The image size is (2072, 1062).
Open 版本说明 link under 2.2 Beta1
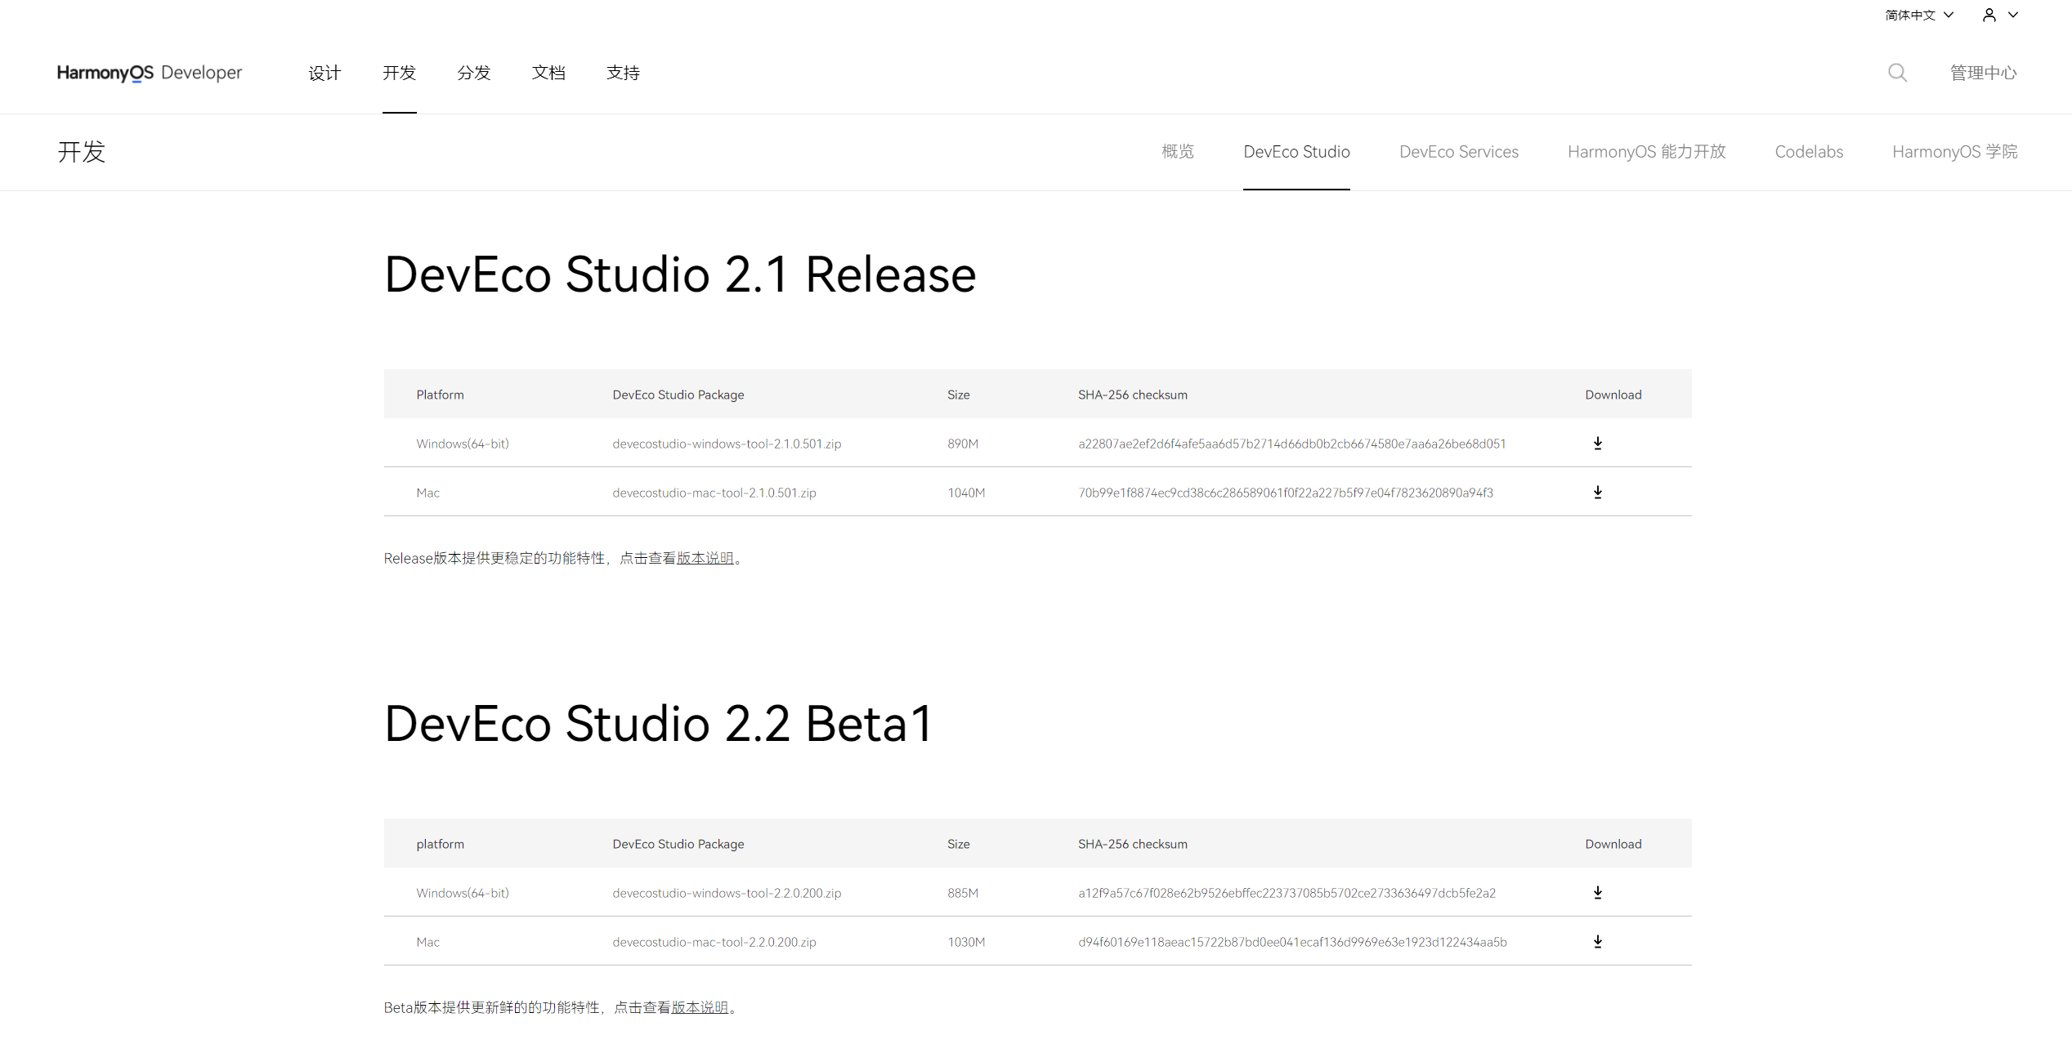point(700,1007)
